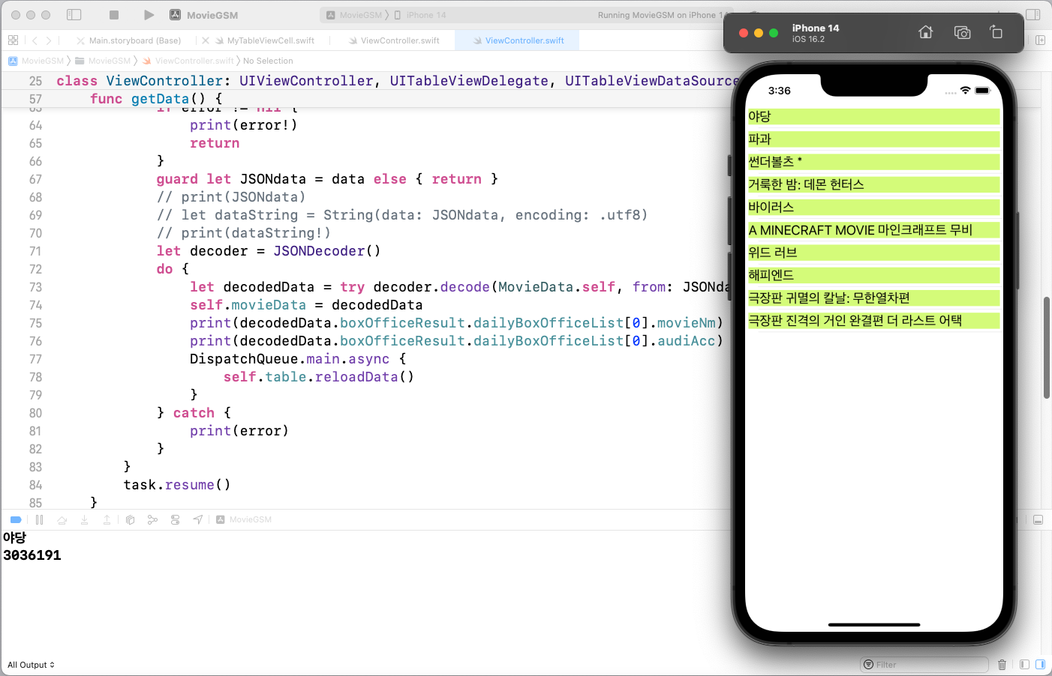The image size is (1052, 676).
Task: Select the 파과 row in simulator
Action: [x=873, y=139]
